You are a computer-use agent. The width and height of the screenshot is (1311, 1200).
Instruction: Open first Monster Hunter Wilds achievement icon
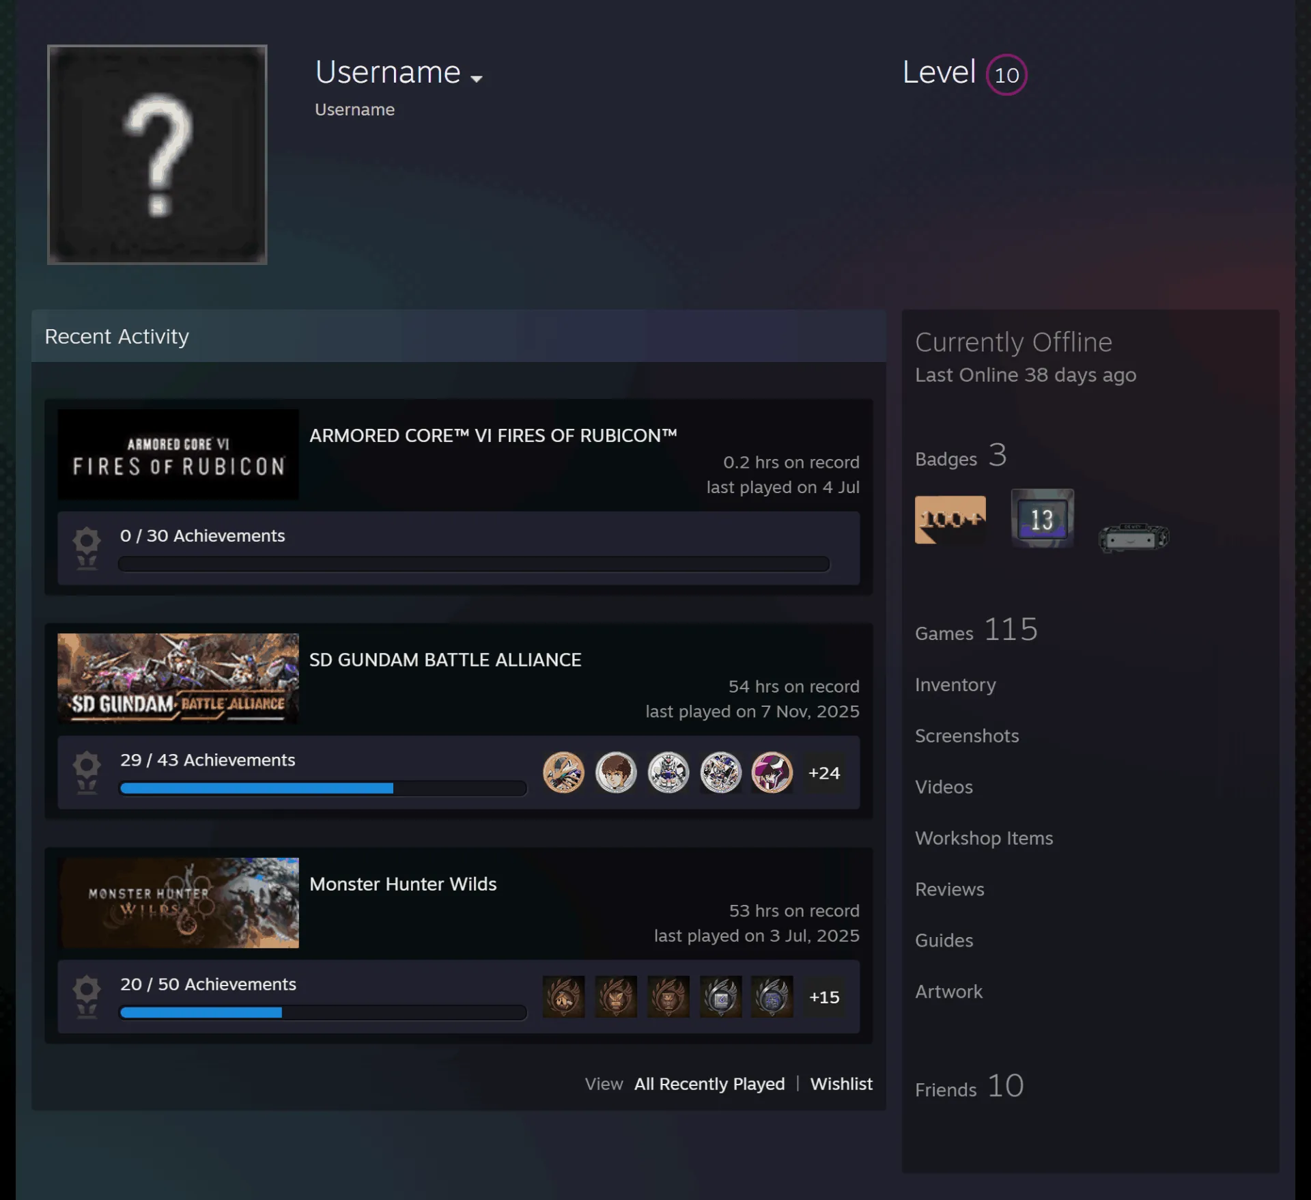[x=563, y=996]
